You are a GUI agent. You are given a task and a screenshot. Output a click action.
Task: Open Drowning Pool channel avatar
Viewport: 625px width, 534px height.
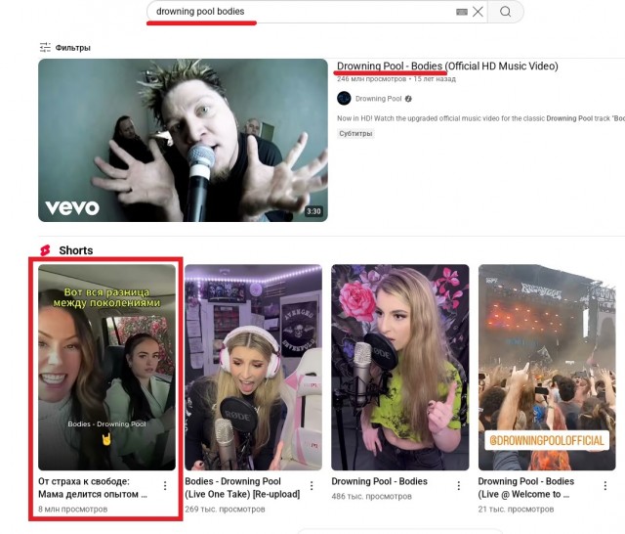344,98
